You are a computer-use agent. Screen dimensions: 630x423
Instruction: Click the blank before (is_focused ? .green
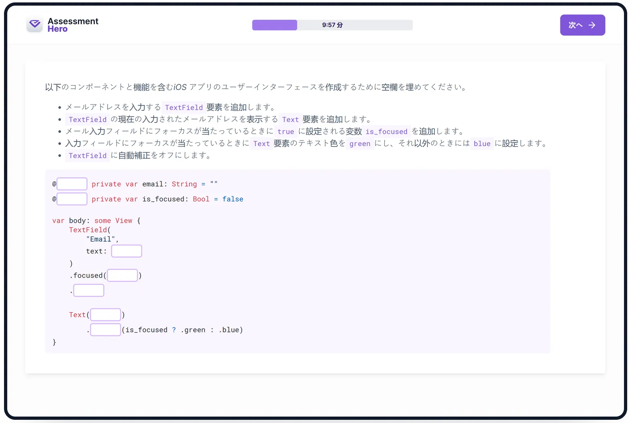click(x=106, y=329)
